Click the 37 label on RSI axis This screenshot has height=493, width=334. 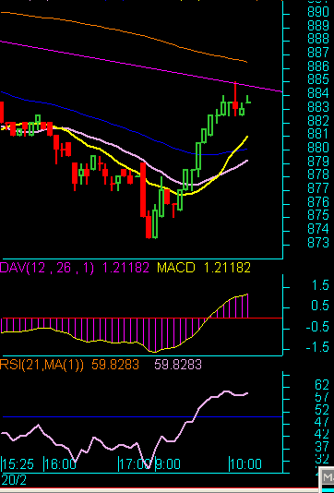(322, 448)
